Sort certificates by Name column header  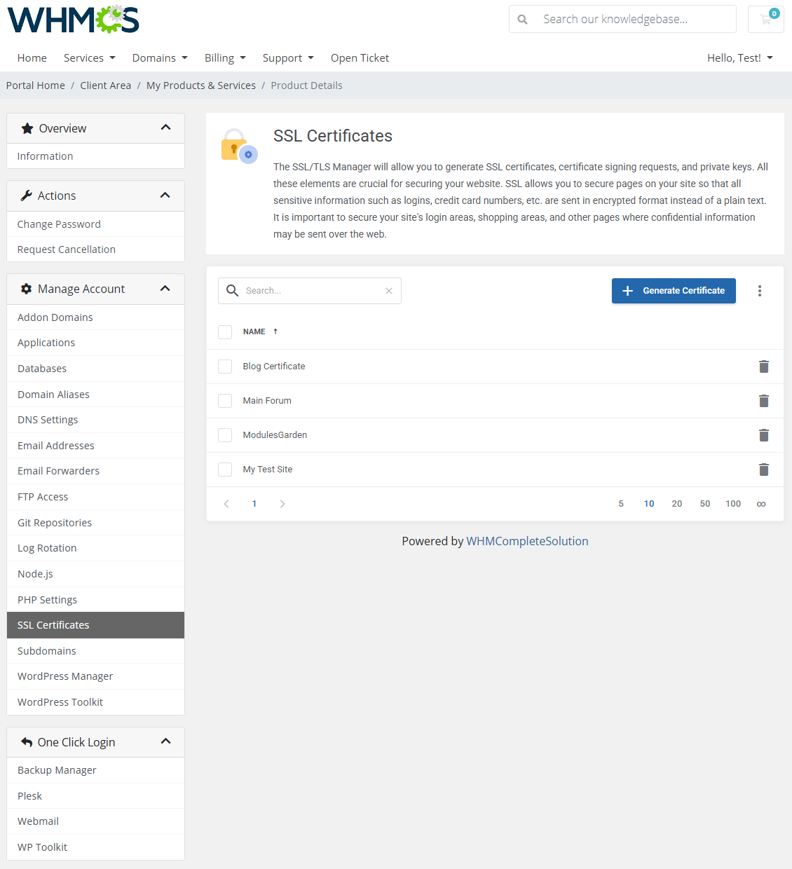(254, 331)
